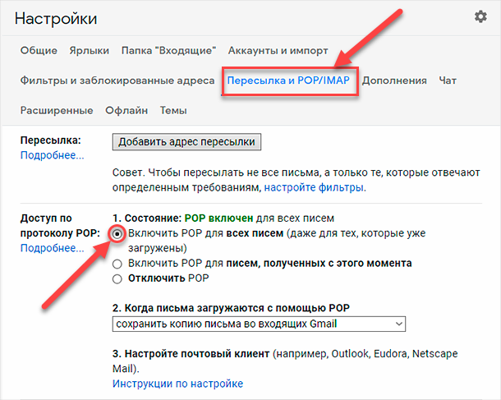Open 'Фильтры и заблокированные адреса' tab

pos(117,80)
